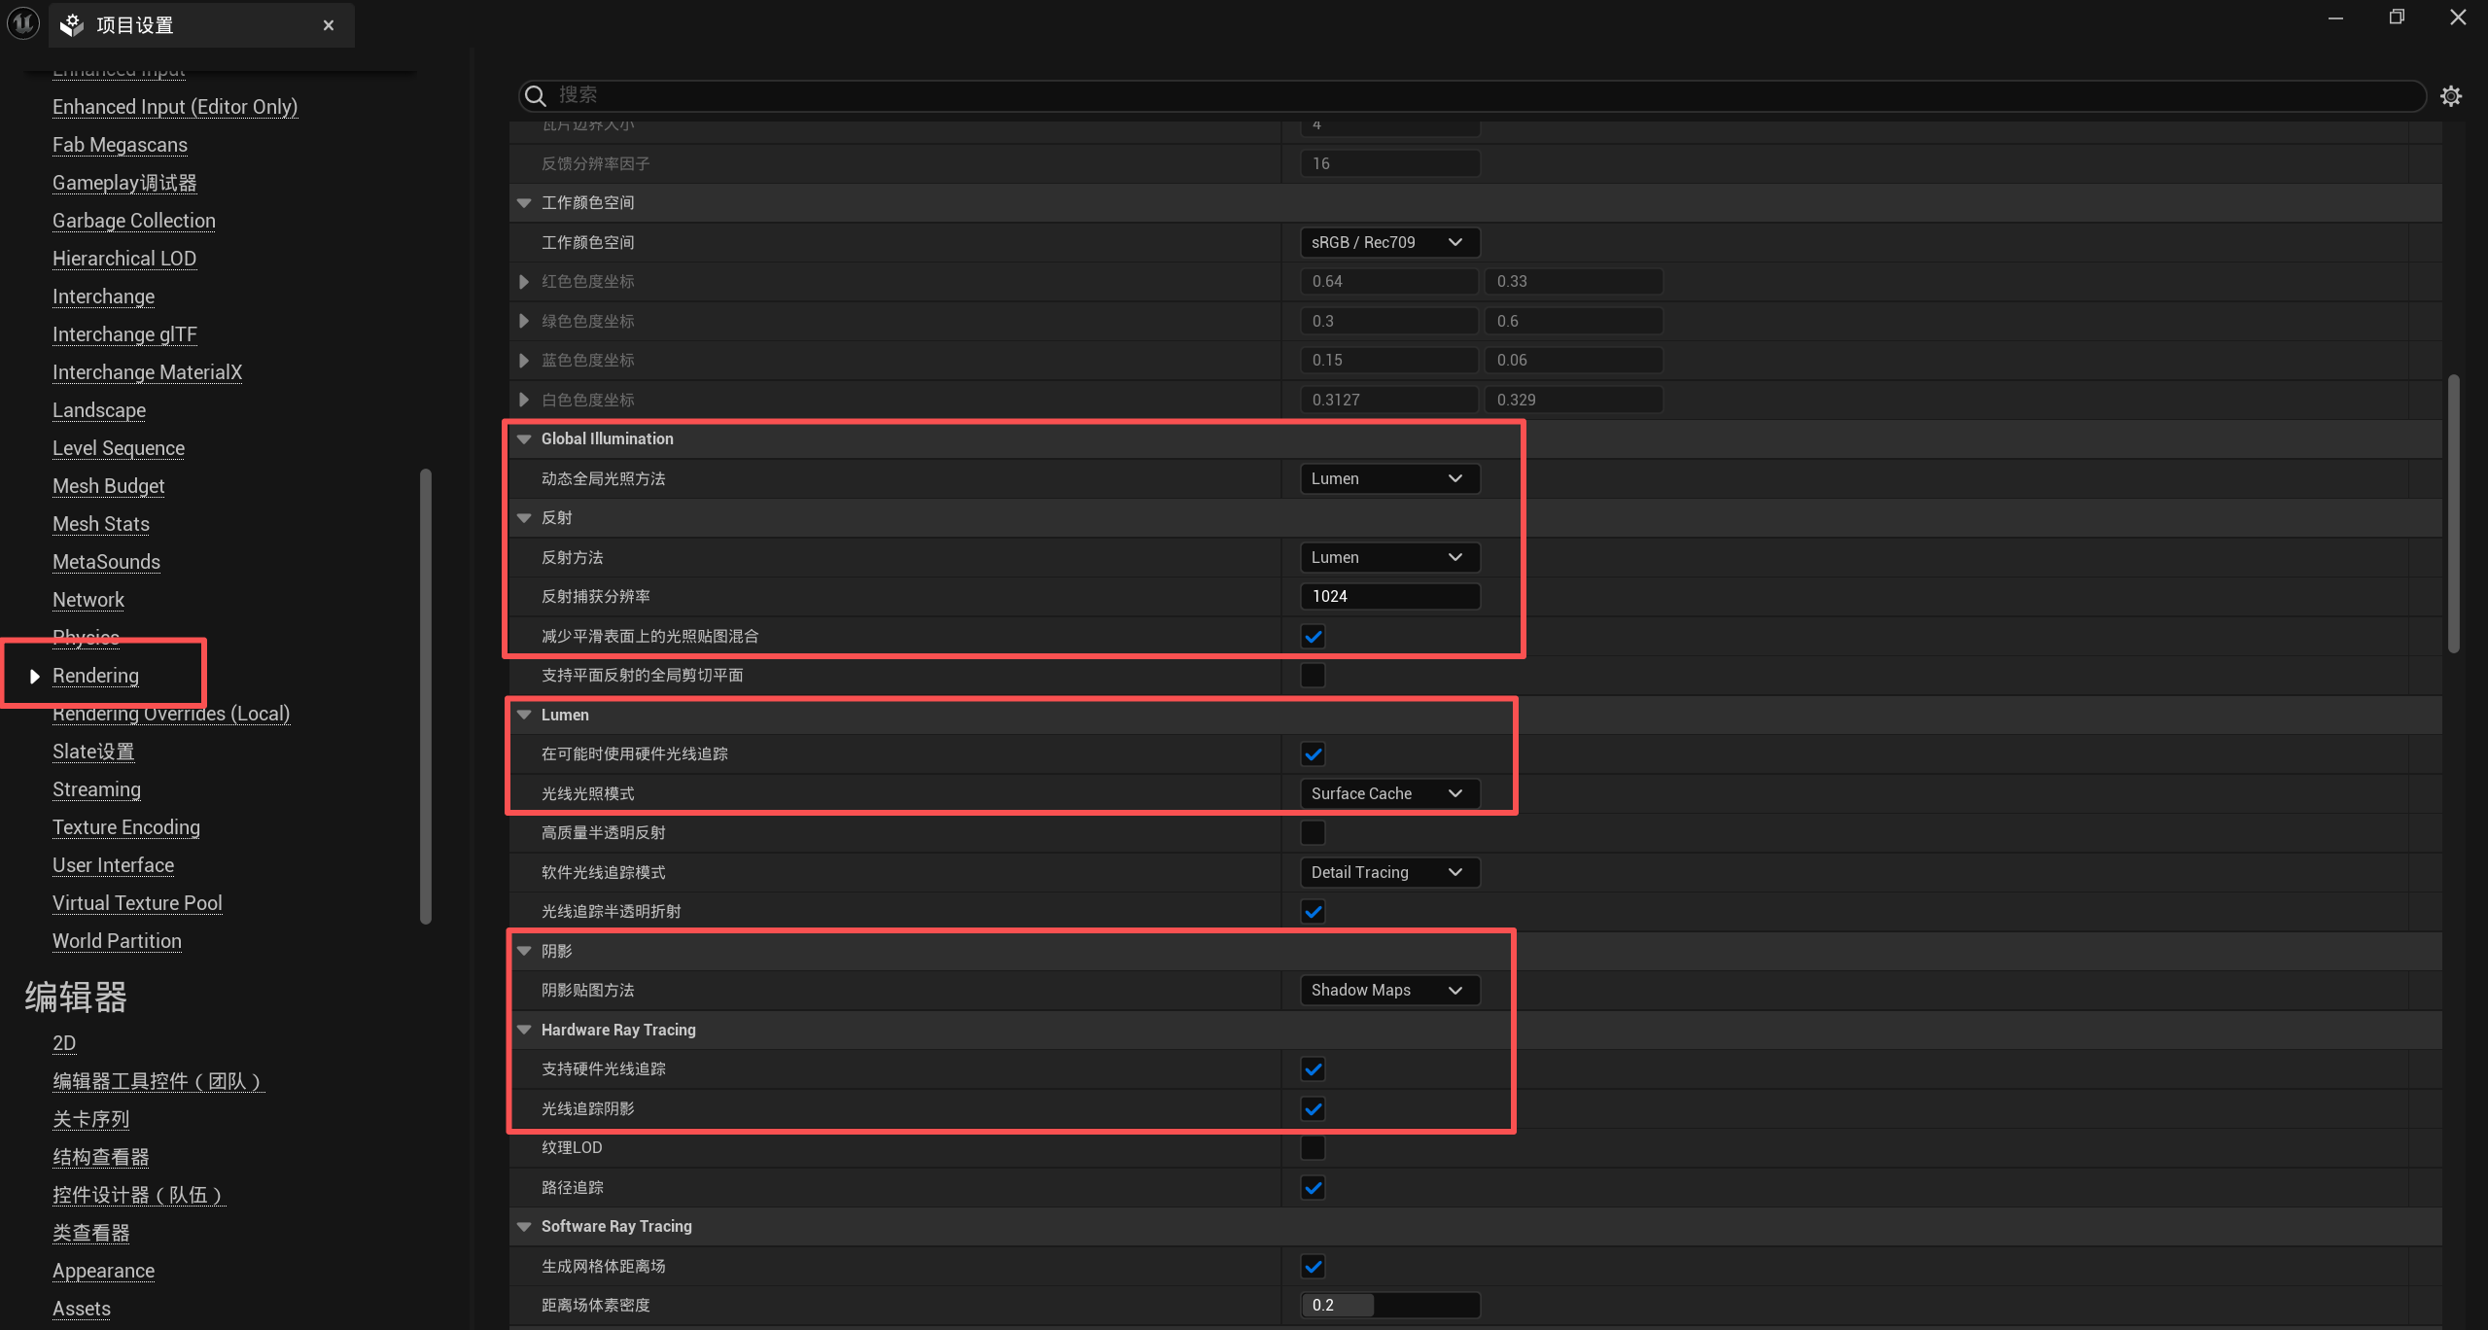Open Network settings

pos(88,600)
